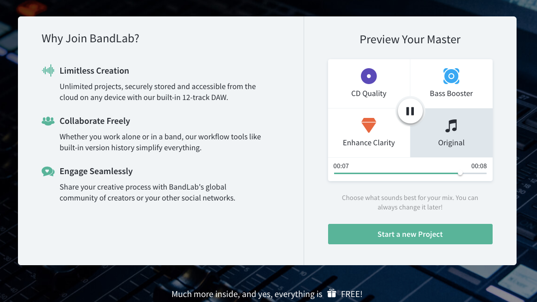
Task: Click the 00:08 total duration label
Action: [479, 166]
